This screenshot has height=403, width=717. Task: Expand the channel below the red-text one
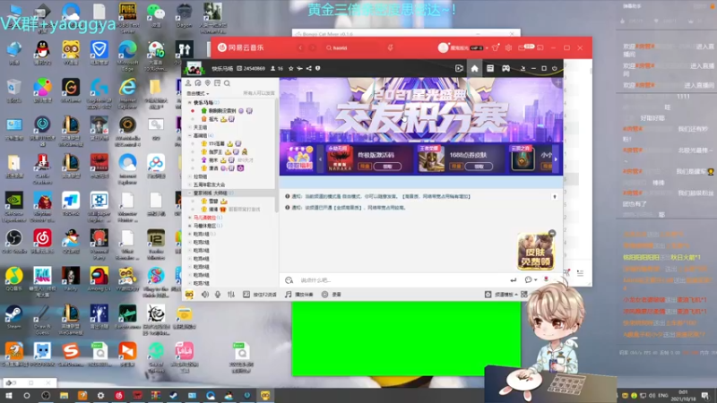point(190,226)
